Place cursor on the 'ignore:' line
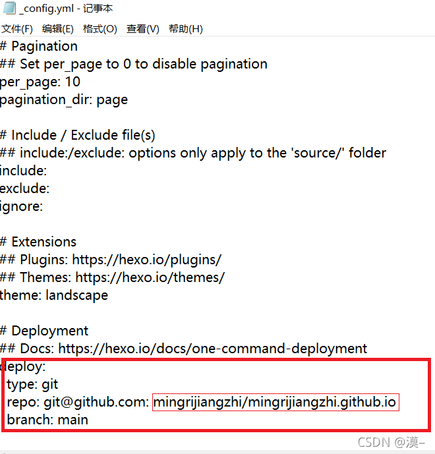The image size is (435, 454). pyautogui.click(x=22, y=207)
